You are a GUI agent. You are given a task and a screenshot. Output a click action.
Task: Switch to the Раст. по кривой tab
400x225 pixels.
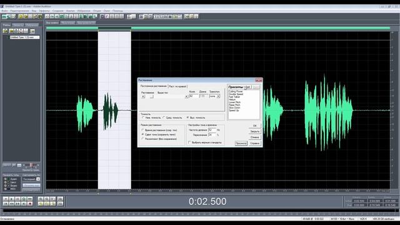tap(177, 86)
